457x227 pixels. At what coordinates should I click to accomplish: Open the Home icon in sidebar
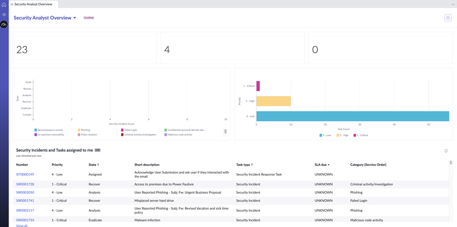tap(4, 5)
